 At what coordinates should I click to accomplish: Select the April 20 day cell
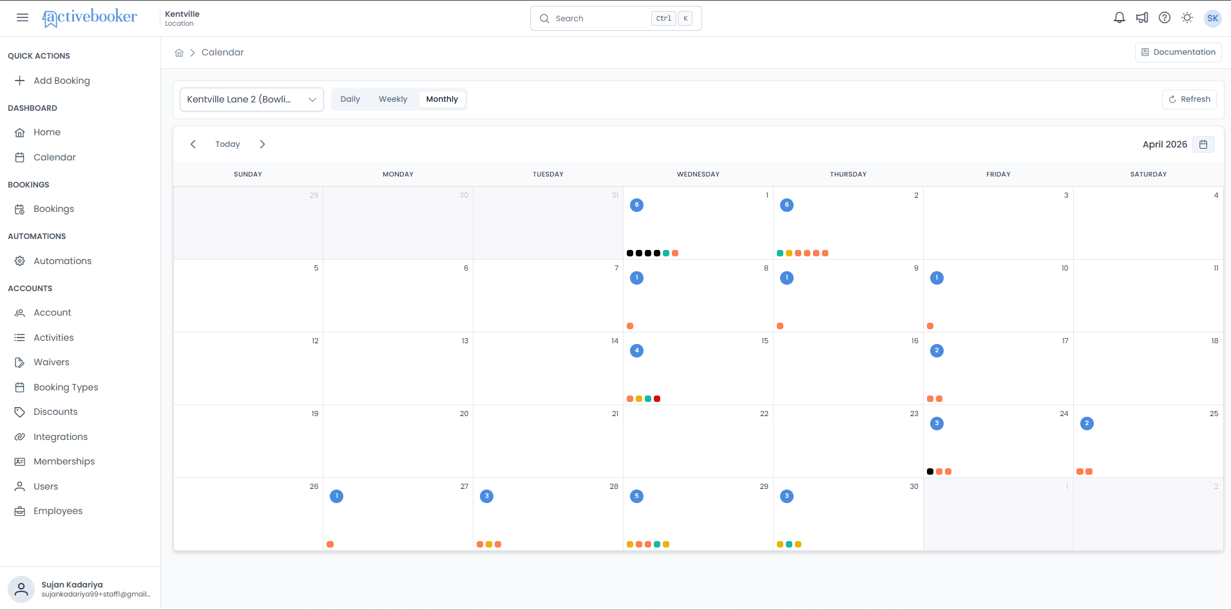398,441
